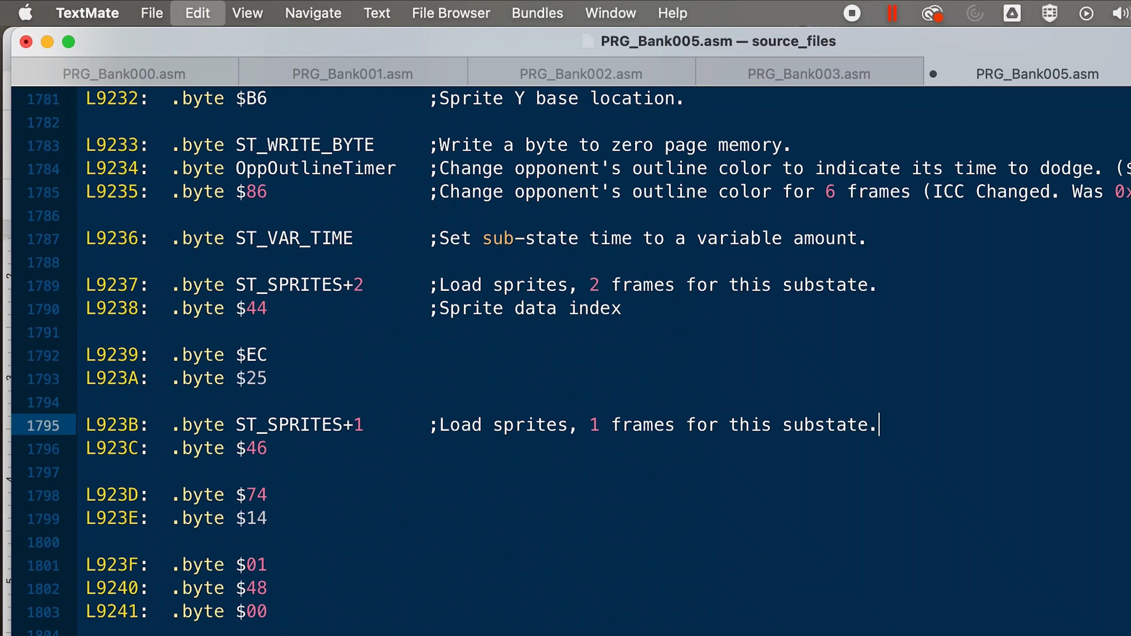
Task: Click the circular play icon in menu bar
Action: (x=1086, y=13)
